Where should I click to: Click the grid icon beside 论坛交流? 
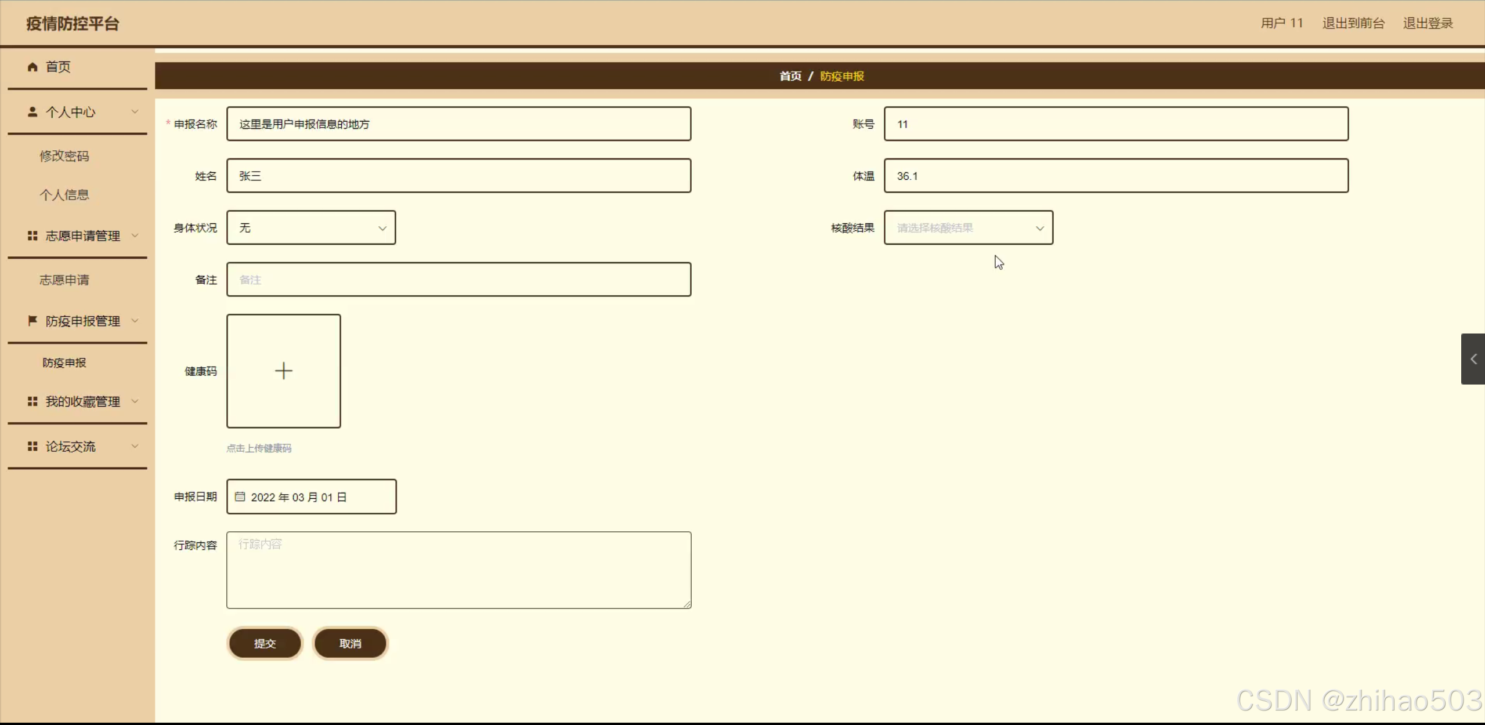click(x=32, y=447)
